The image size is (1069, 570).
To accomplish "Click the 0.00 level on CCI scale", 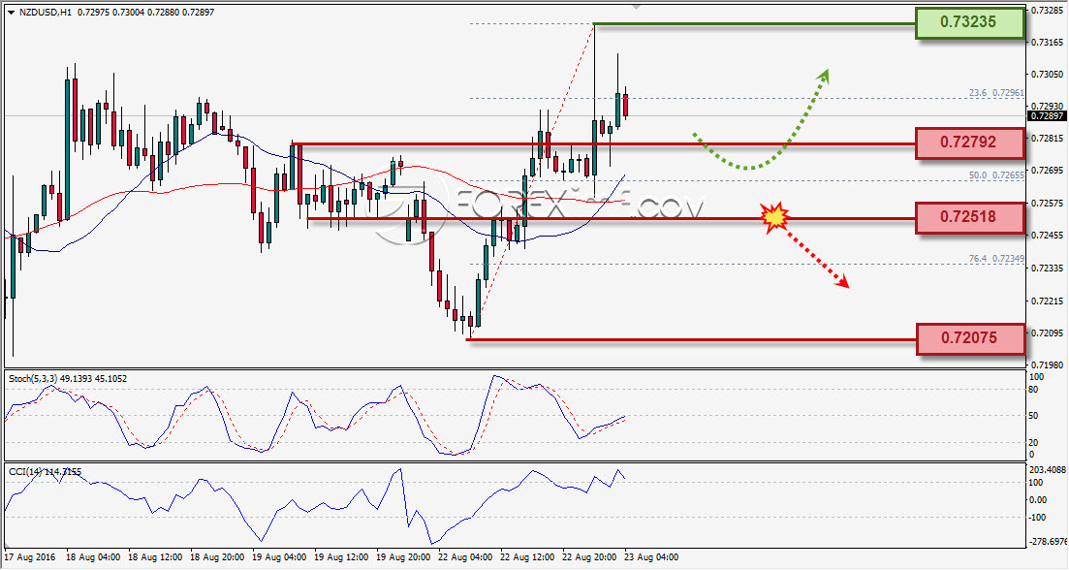I will 1037,500.
